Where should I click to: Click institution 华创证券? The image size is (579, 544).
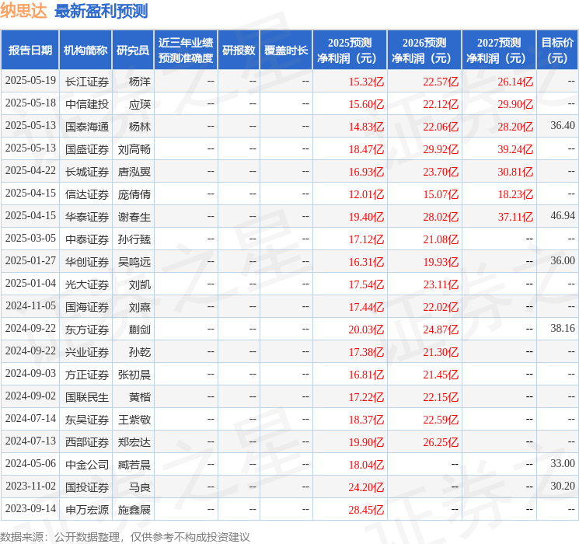click(x=87, y=262)
